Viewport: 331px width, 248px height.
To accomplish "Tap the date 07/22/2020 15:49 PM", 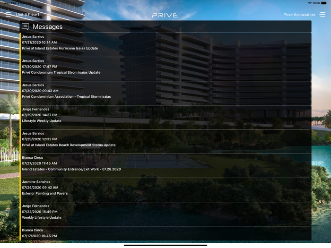I will coord(40,212).
